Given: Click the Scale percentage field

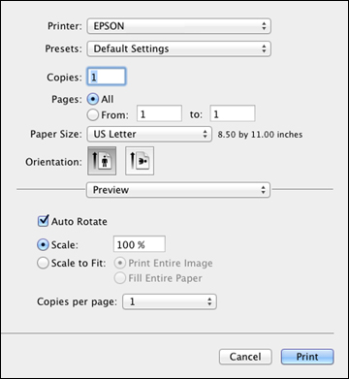Looking at the screenshot, I should point(140,244).
